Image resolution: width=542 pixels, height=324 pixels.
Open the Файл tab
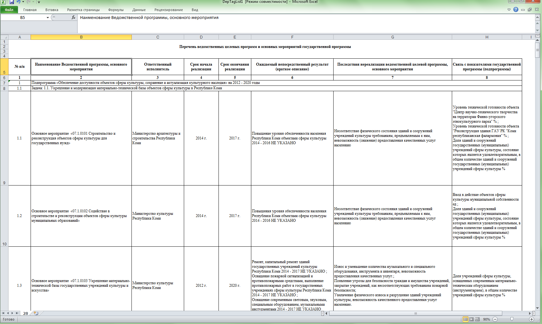(9, 10)
